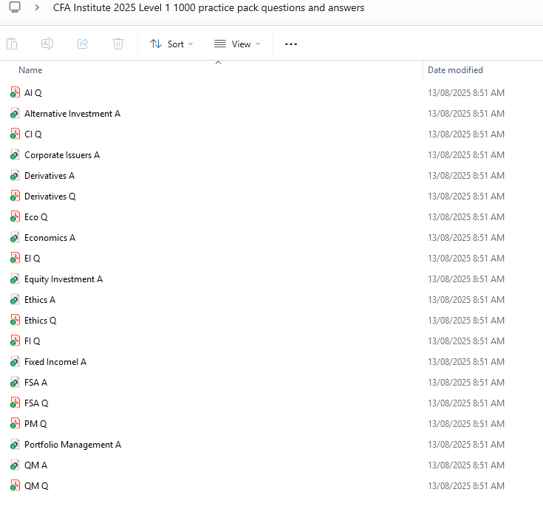Screen dimensions: 543x509
Task: Click the file icon next to QM Q
Action: (15, 486)
